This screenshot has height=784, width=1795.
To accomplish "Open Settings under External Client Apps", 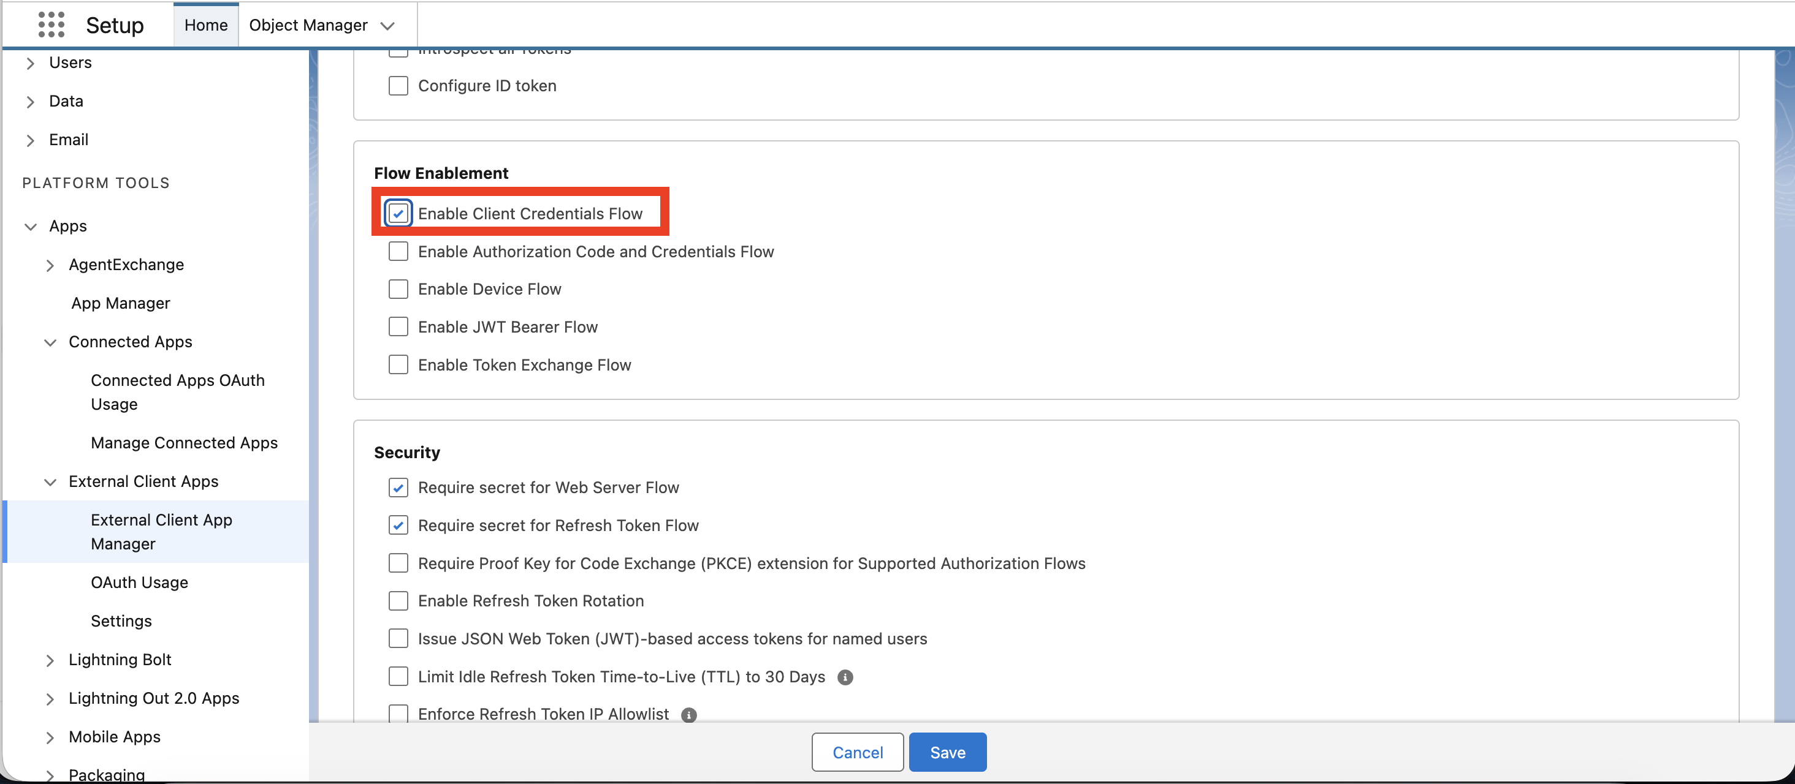I will coord(121,621).
